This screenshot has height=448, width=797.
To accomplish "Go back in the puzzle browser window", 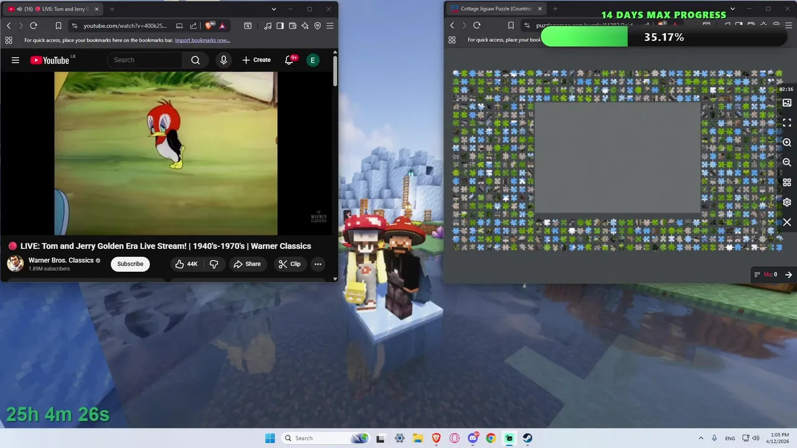I will click(x=452, y=26).
